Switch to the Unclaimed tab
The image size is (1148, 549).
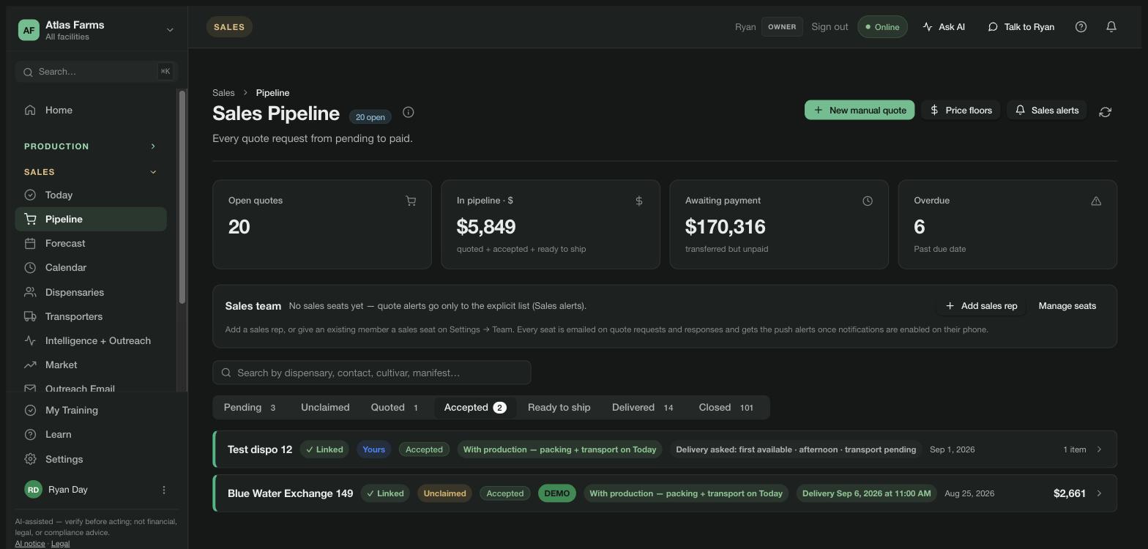click(x=325, y=408)
